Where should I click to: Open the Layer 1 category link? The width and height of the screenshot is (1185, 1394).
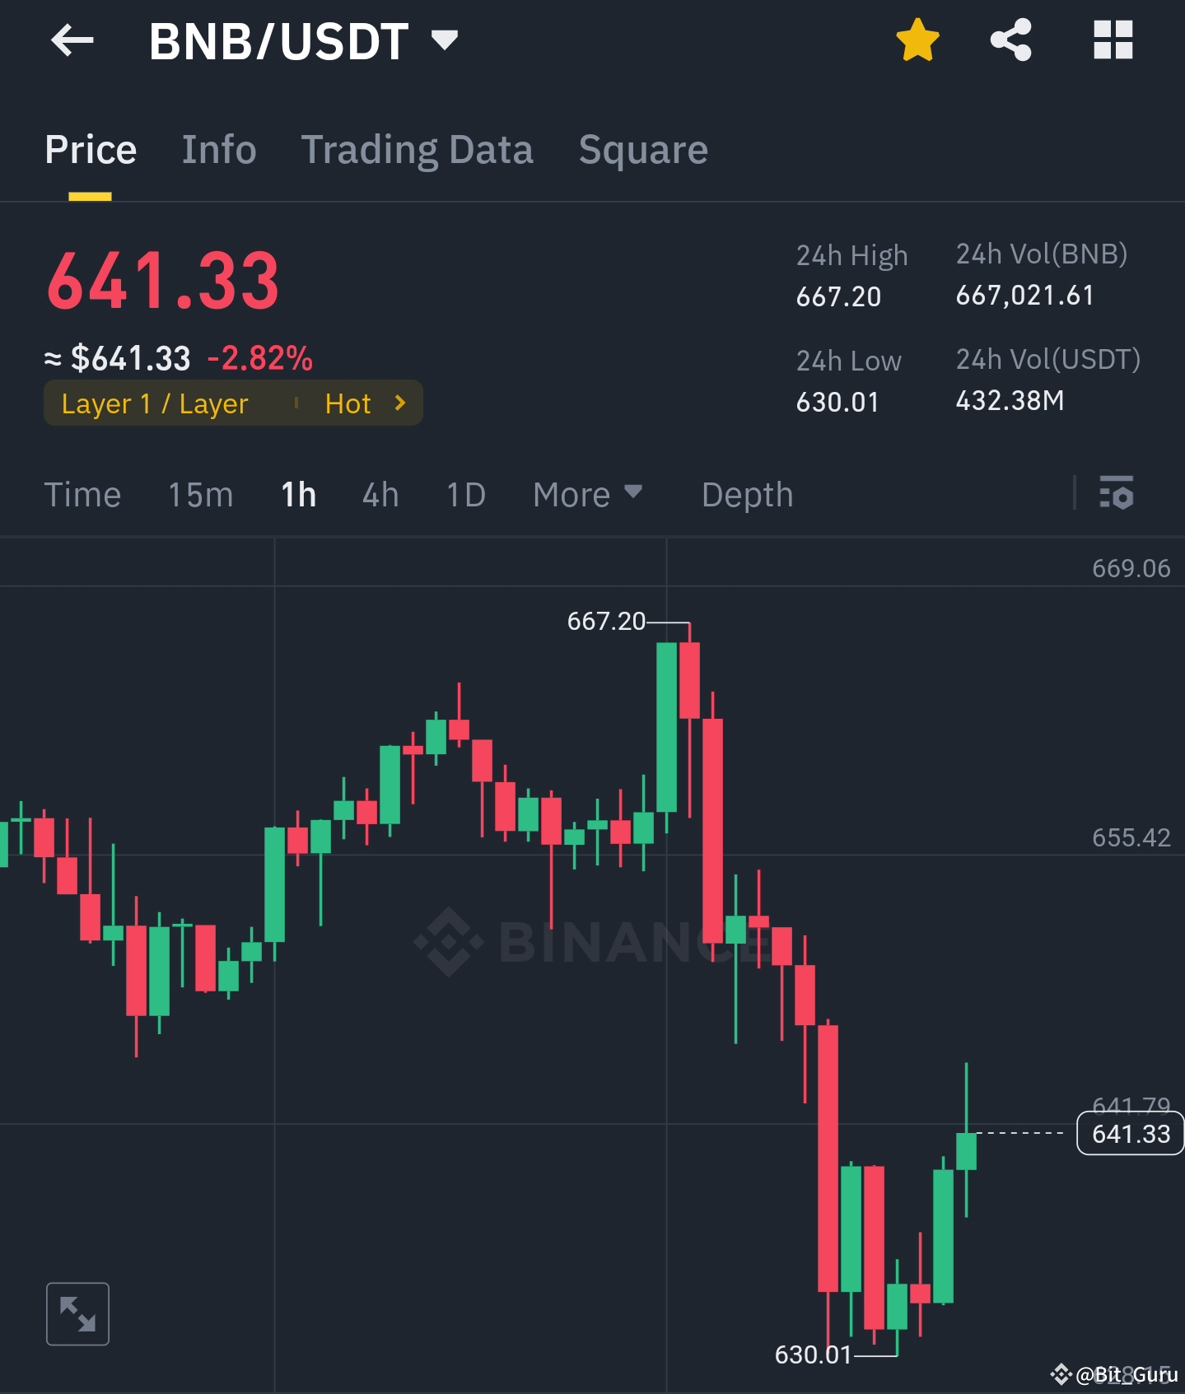coord(154,403)
